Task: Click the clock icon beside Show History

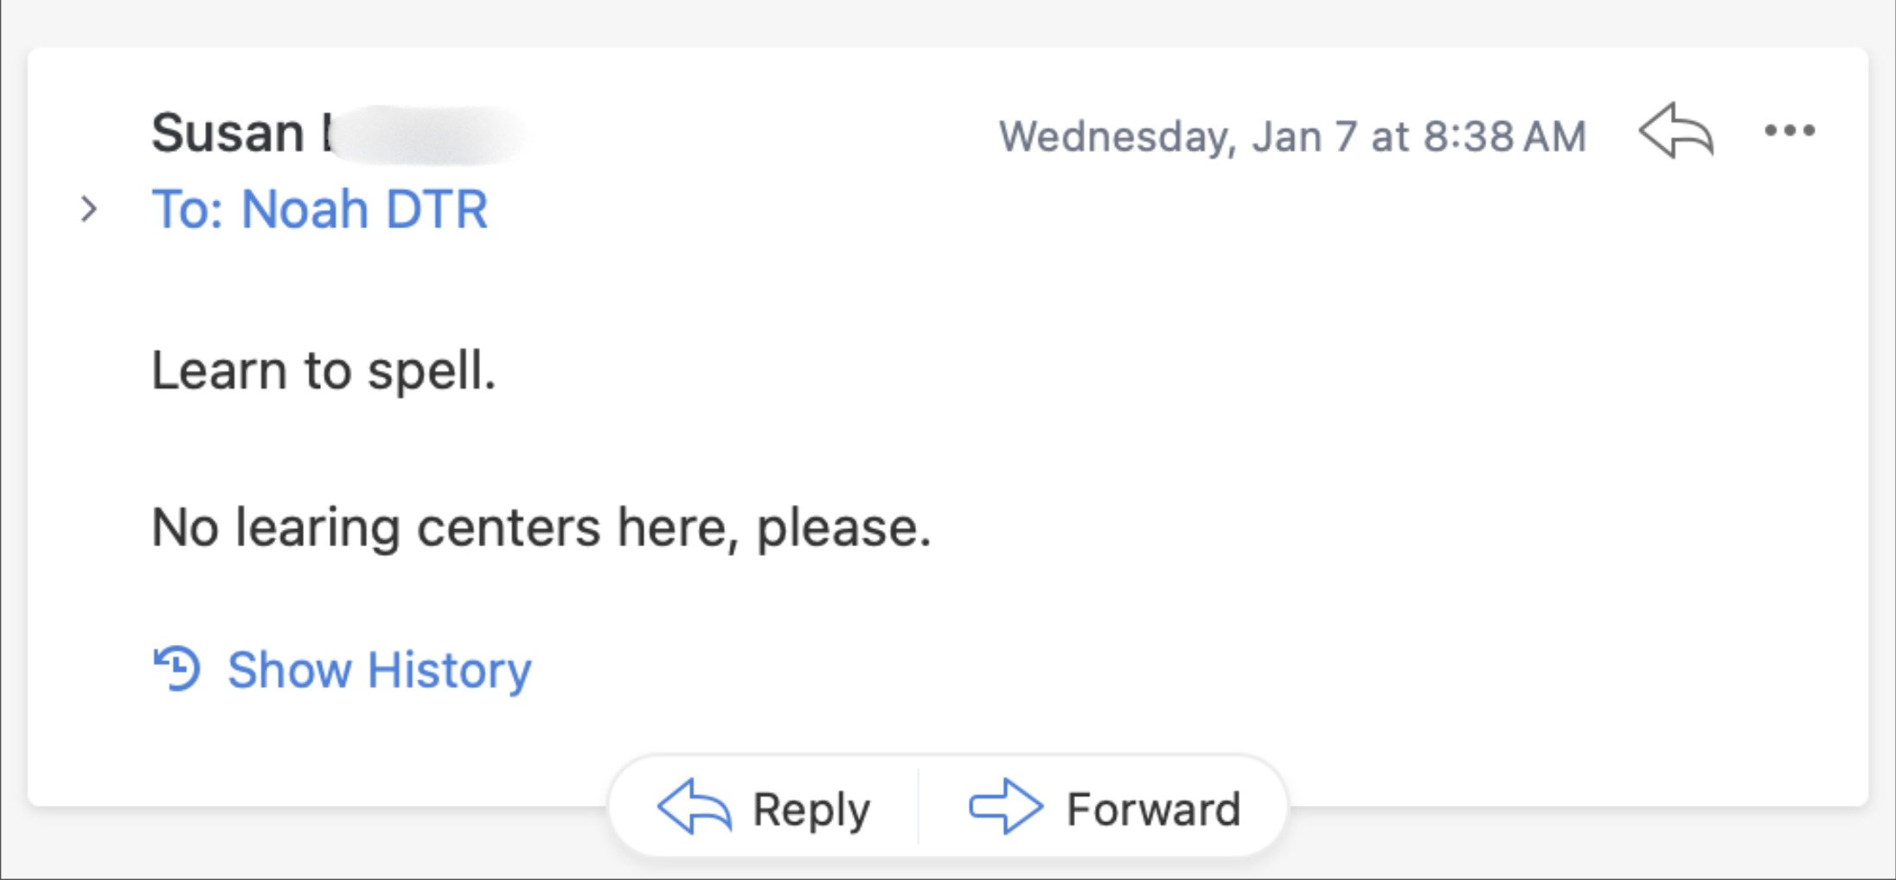Action: click(x=177, y=669)
